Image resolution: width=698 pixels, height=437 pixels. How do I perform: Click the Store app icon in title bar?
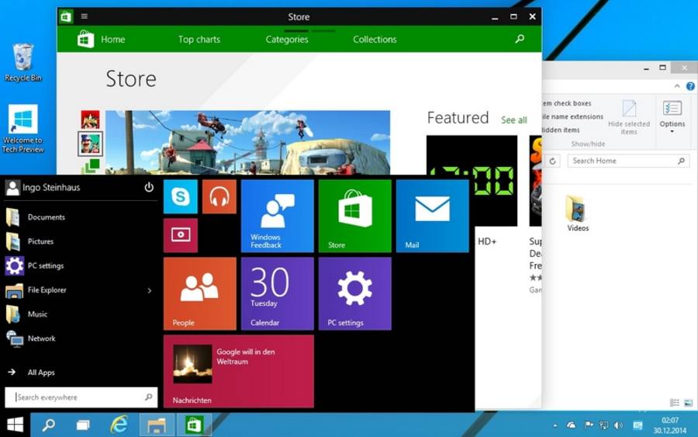click(x=66, y=17)
